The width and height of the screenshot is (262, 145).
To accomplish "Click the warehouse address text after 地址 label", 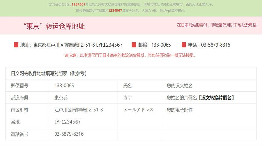I will click(x=78, y=45).
